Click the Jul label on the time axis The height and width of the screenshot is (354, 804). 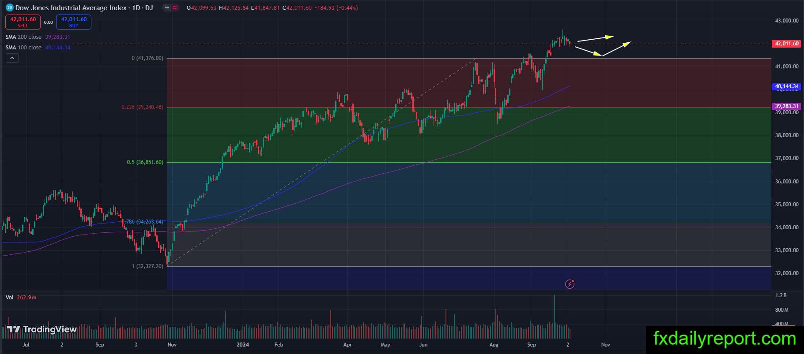(26, 345)
